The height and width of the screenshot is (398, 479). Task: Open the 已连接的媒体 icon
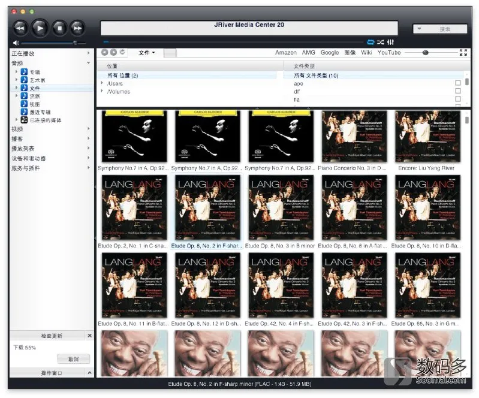pos(24,120)
